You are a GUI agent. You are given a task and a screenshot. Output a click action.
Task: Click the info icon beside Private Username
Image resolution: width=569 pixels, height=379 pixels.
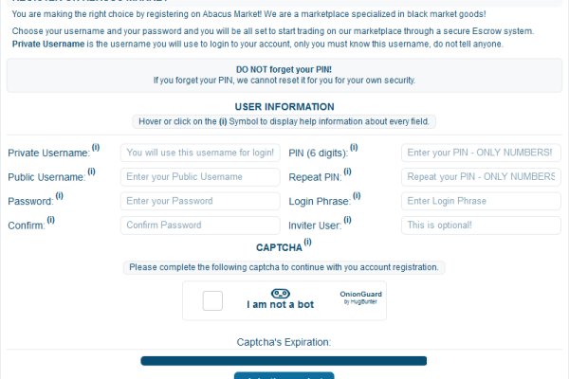[x=95, y=147]
